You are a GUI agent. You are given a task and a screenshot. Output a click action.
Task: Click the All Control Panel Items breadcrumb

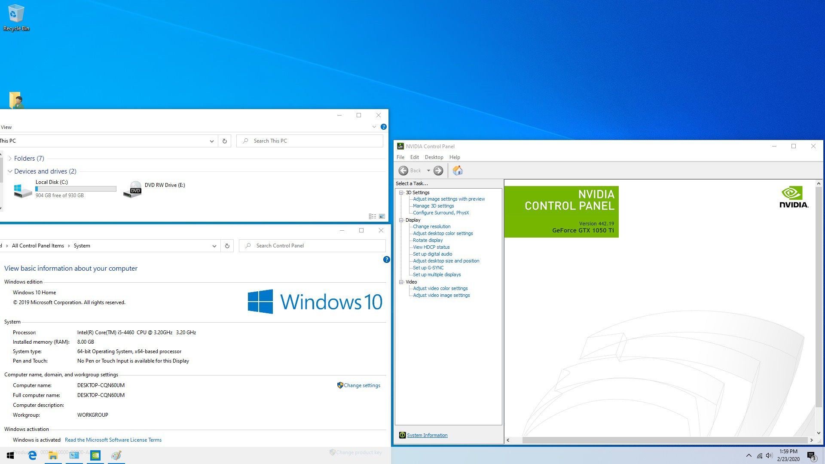point(38,246)
